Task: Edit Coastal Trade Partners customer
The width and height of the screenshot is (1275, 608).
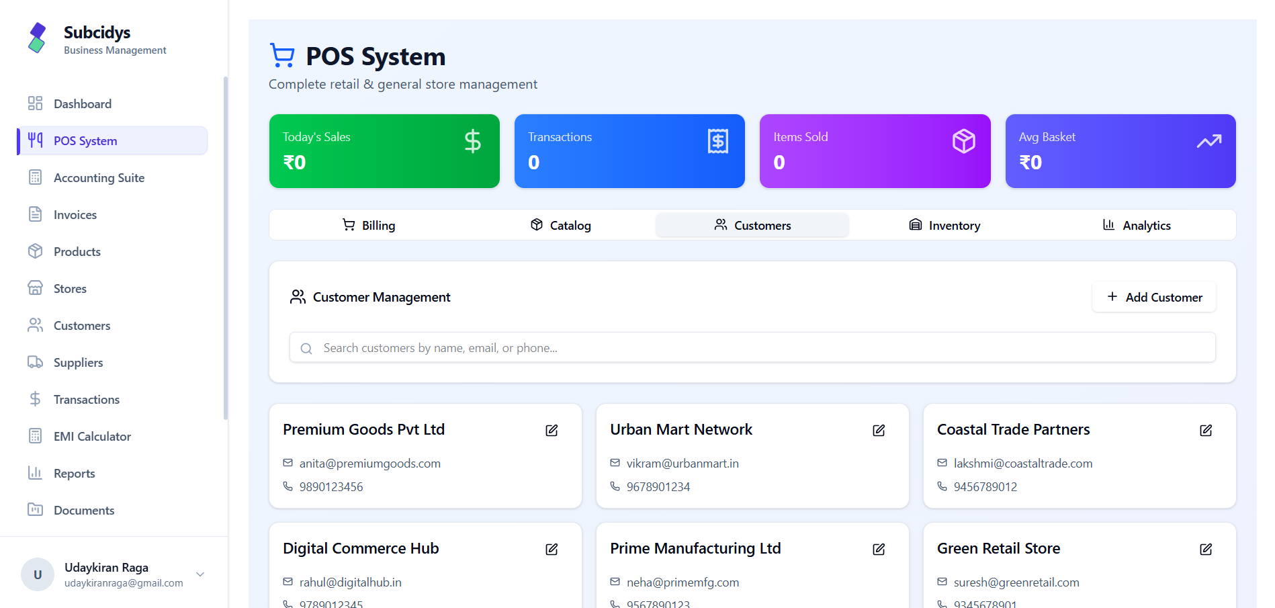Action: (1206, 430)
